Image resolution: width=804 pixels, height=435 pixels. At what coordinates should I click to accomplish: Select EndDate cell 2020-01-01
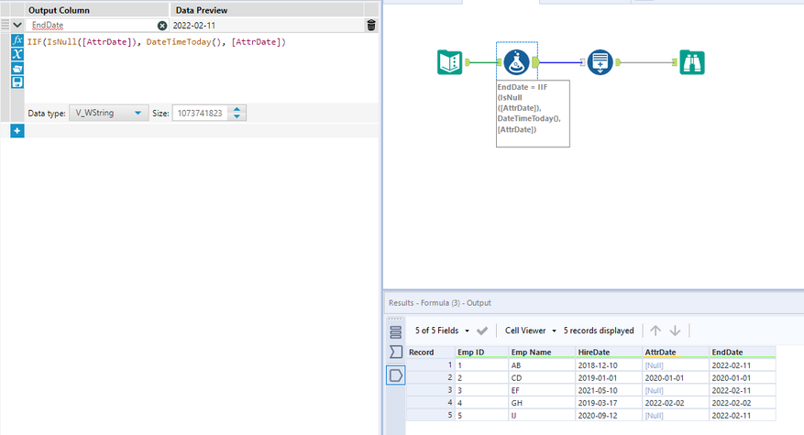(743, 378)
